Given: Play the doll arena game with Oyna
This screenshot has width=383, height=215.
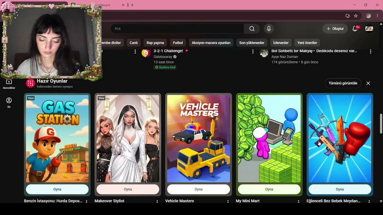Looking at the screenshot, I should (340, 189).
